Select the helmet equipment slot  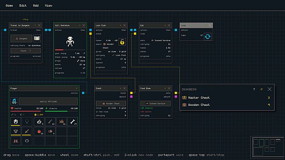pos(16,122)
